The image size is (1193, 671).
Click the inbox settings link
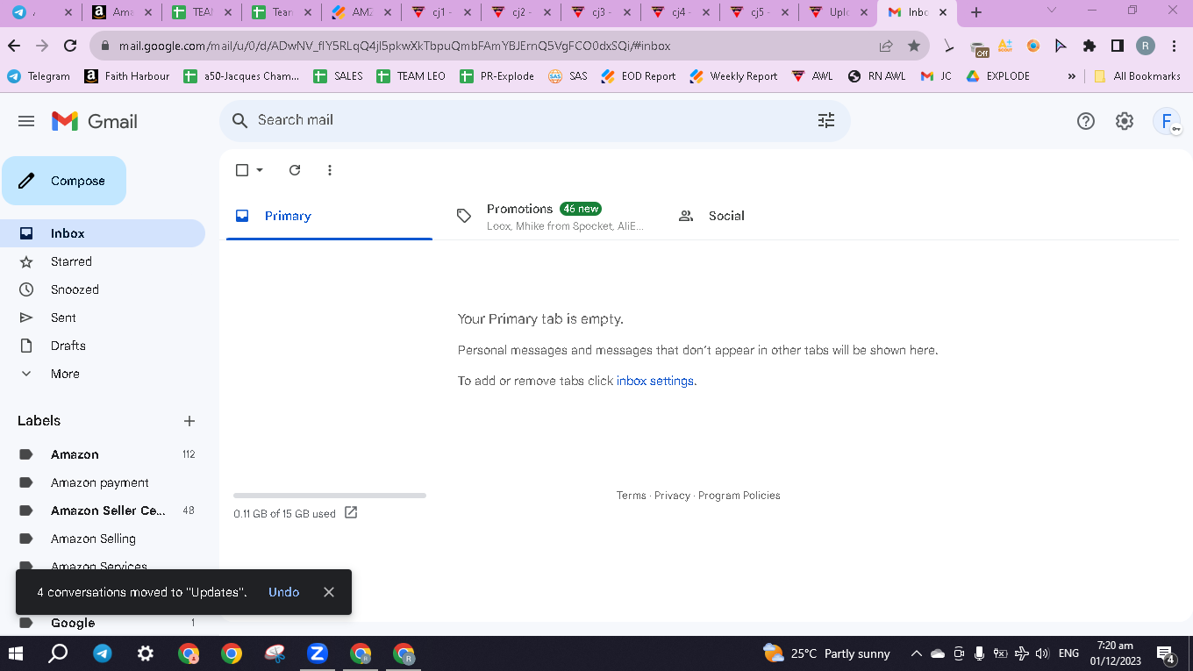coord(655,381)
